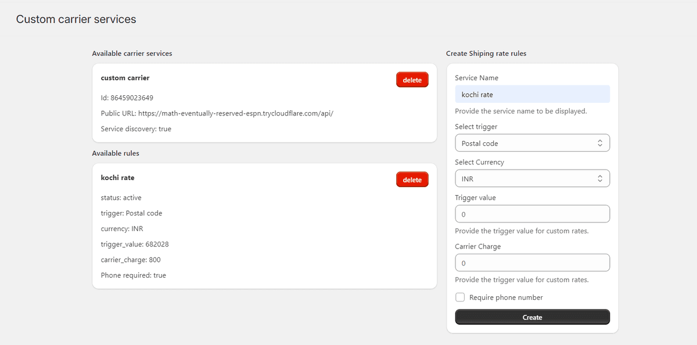Delete the kochi rate rule
The height and width of the screenshot is (345, 697).
click(x=412, y=179)
